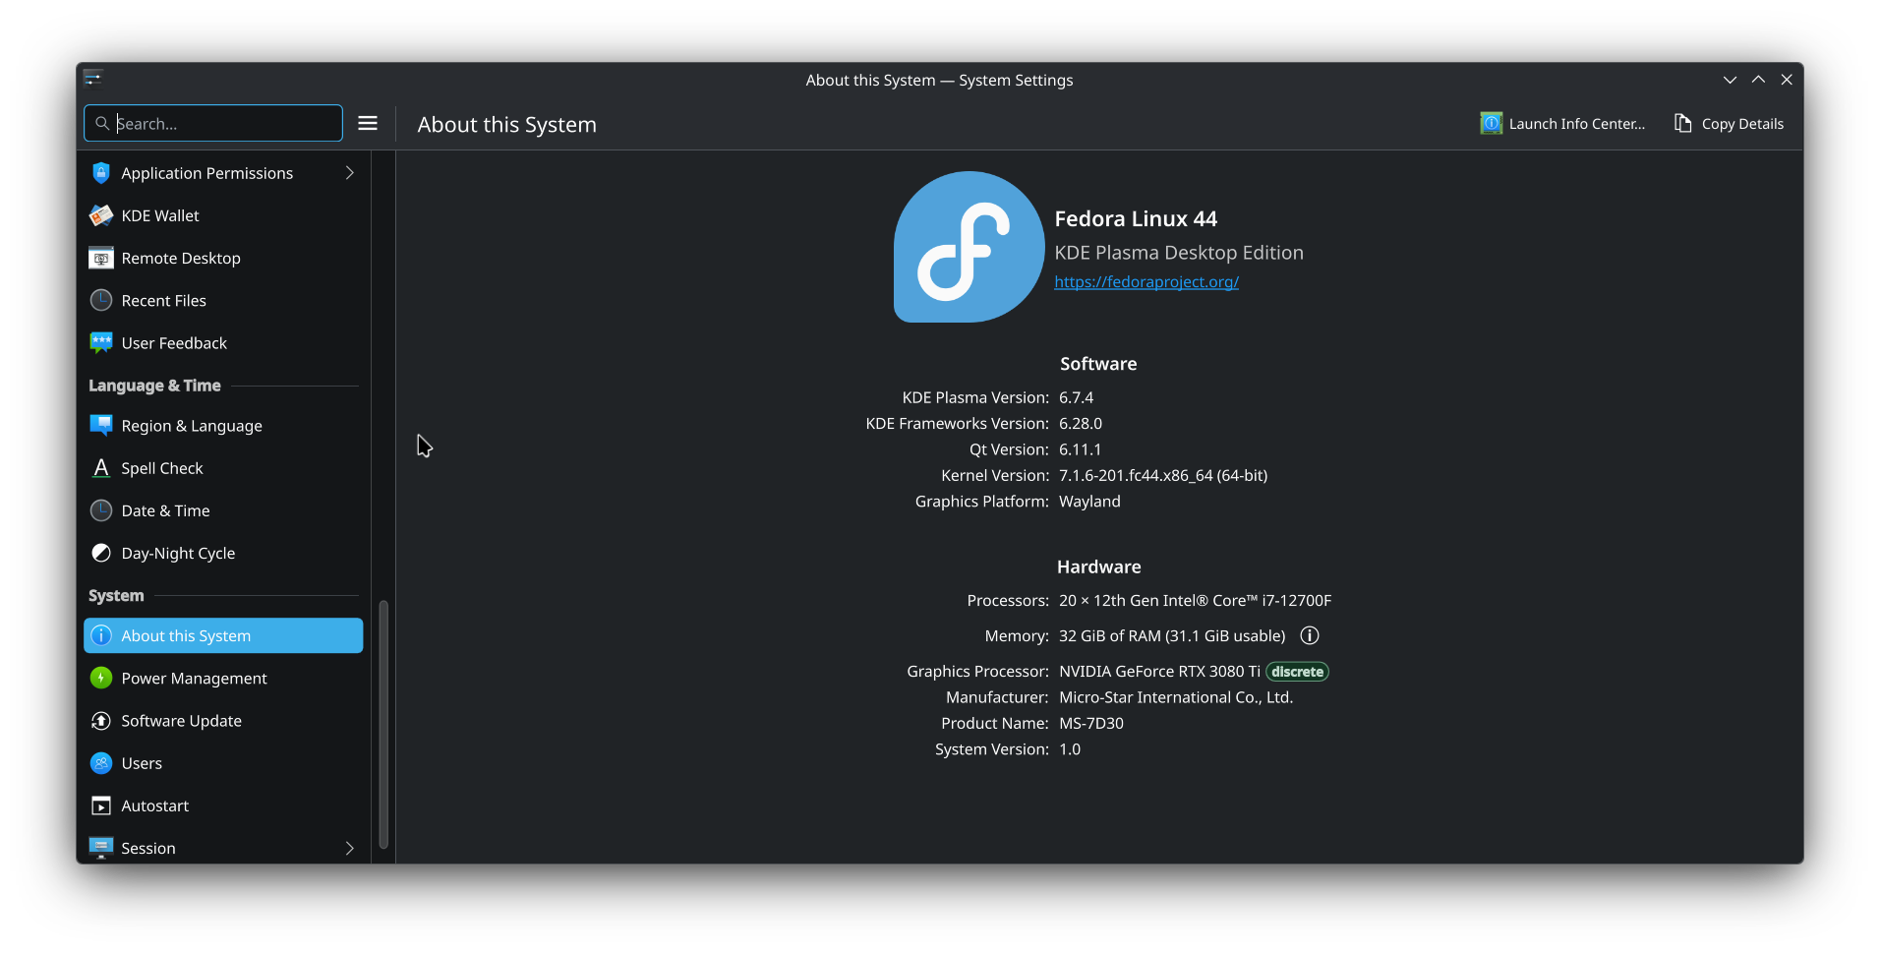Click the Region & Language icon
The width and height of the screenshot is (1880, 954).
(x=101, y=425)
